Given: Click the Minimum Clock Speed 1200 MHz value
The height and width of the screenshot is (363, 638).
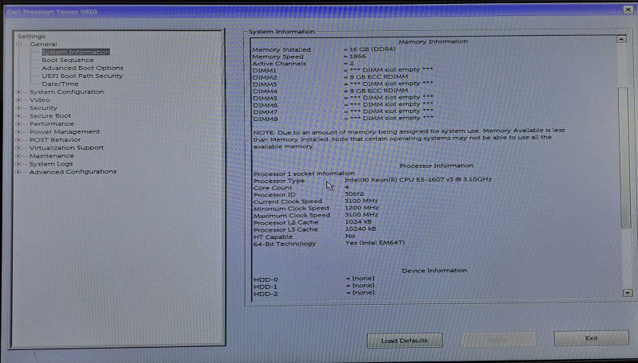Looking at the screenshot, I should point(361,208).
